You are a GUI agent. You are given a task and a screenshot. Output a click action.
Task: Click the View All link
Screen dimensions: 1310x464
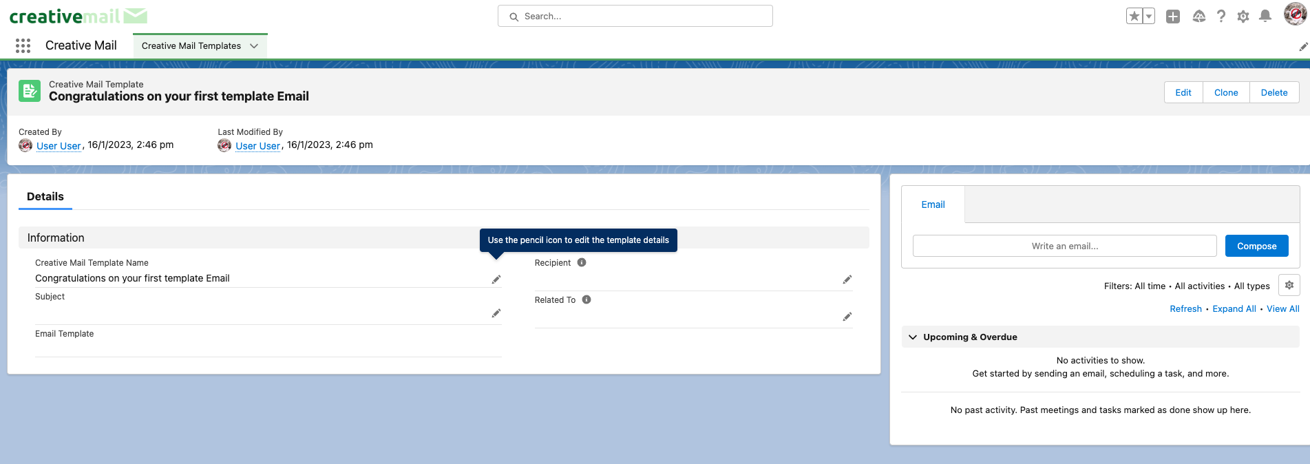coord(1282,309)
